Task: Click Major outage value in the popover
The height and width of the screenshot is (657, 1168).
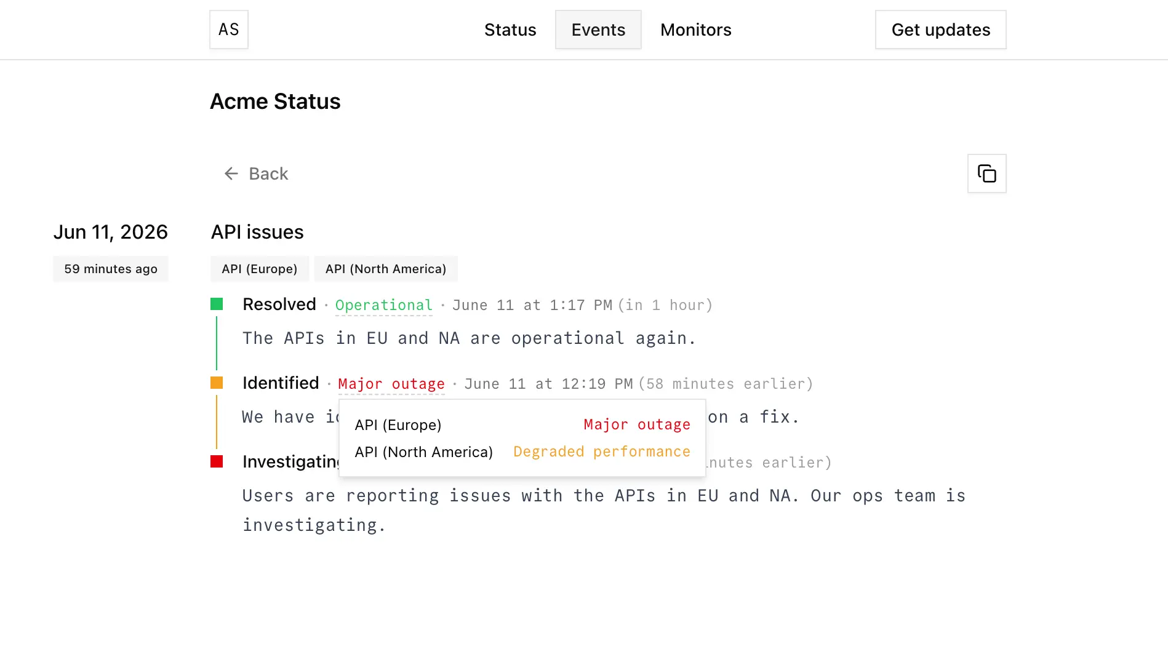Action: [637, 424]
